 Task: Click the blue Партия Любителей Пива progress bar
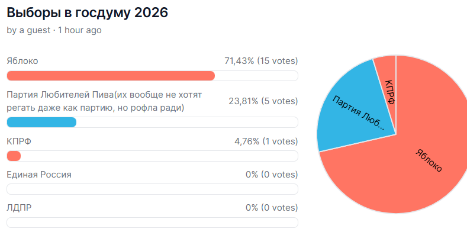41,122
